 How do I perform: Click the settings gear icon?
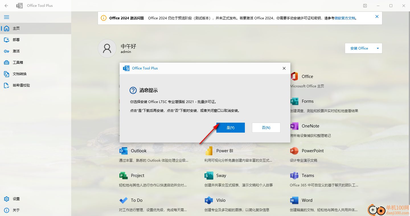[x=7, y=199]
